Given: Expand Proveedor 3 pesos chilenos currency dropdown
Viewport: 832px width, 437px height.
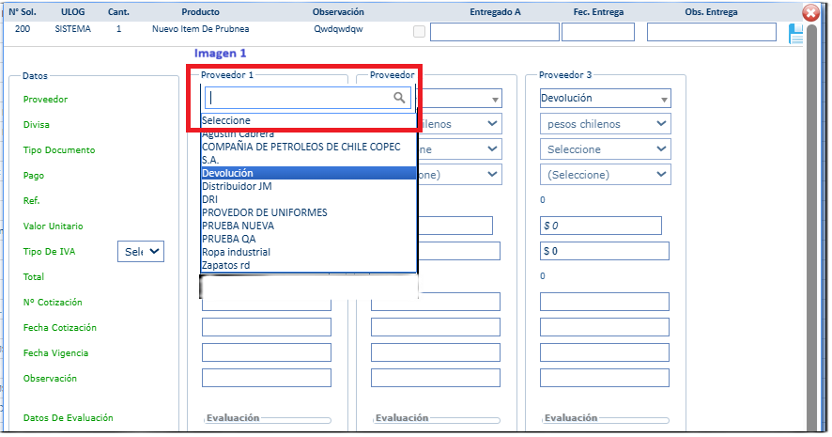Looking at the screenshot, I should [606, 124].
